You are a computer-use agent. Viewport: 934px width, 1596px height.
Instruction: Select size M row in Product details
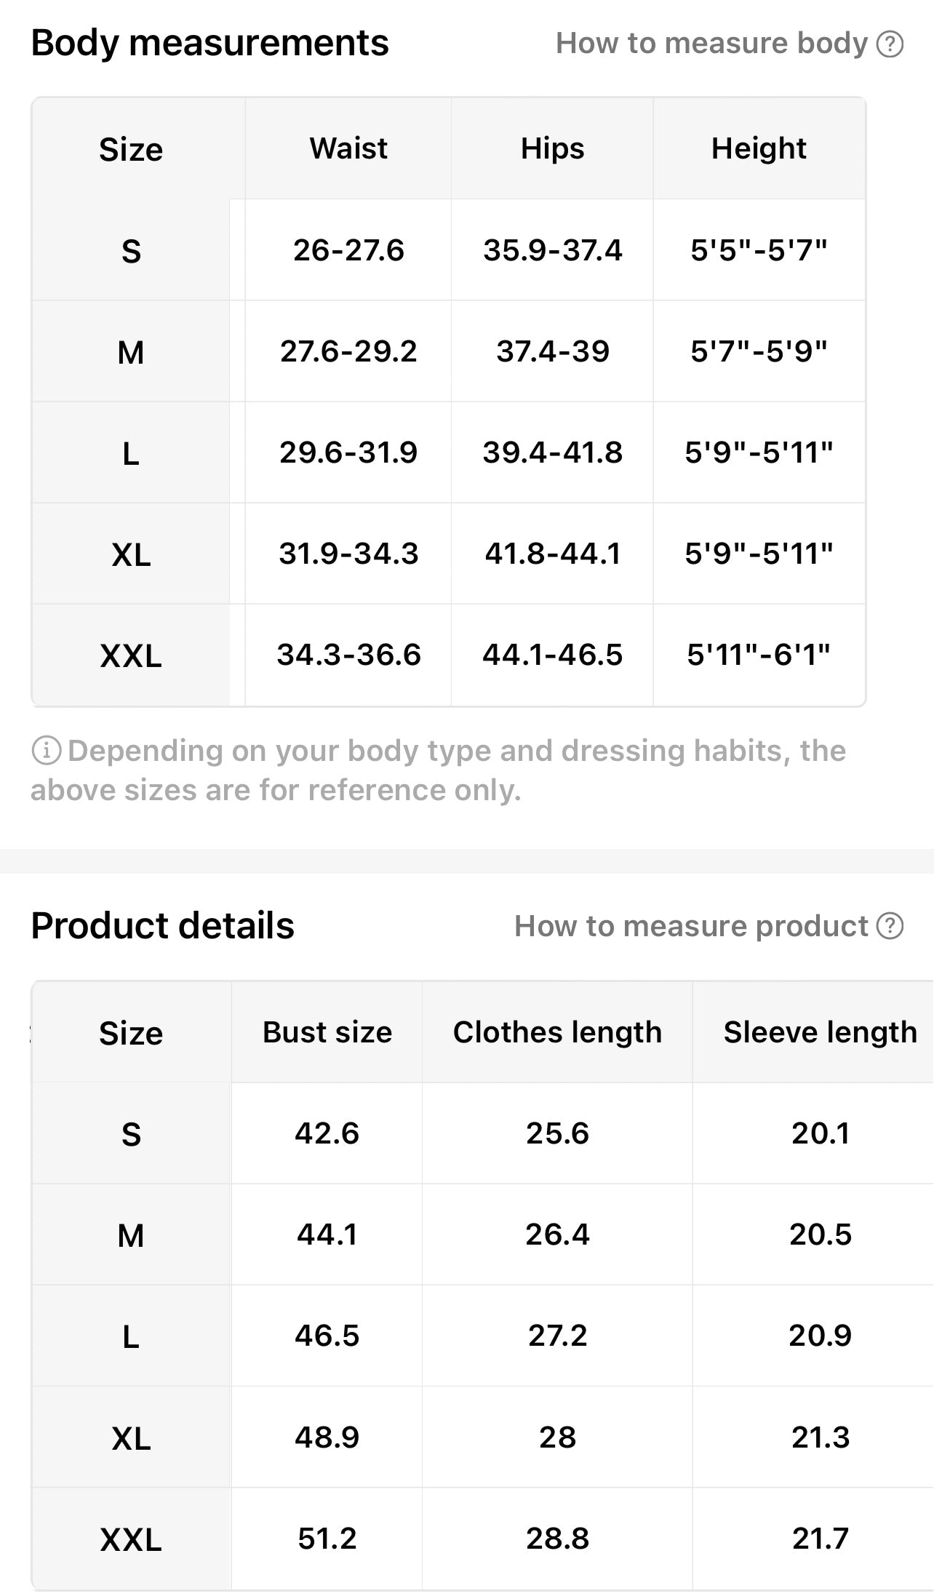tap(483, 1234)
